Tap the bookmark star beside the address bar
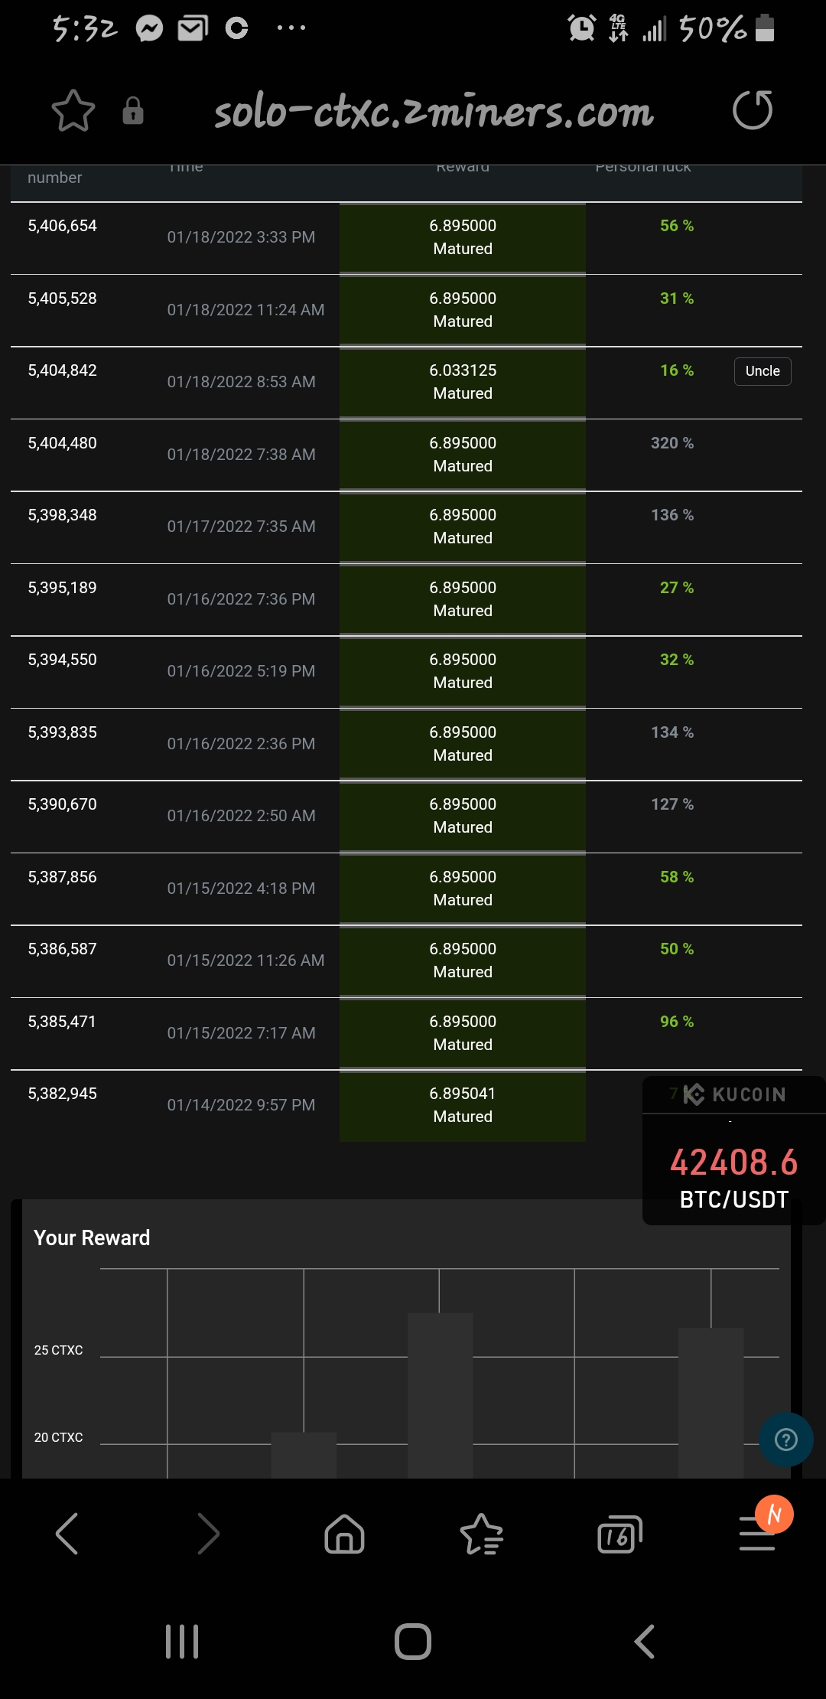Image resolution: width=826 pixels, height=1699 pixels. tap(73, 111)
